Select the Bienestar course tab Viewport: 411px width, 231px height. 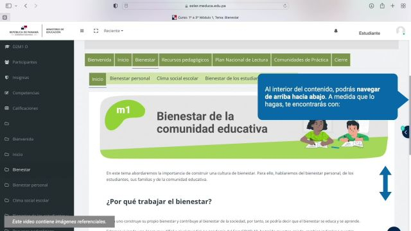pyautogui.click(x=145, y=60)
